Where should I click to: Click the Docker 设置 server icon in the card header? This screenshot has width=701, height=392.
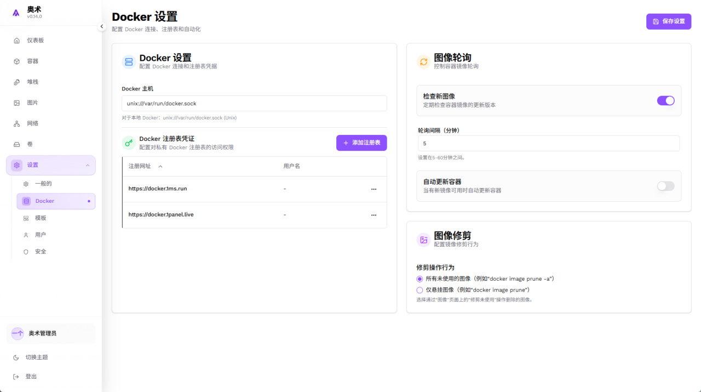click(x=129, y=61)
